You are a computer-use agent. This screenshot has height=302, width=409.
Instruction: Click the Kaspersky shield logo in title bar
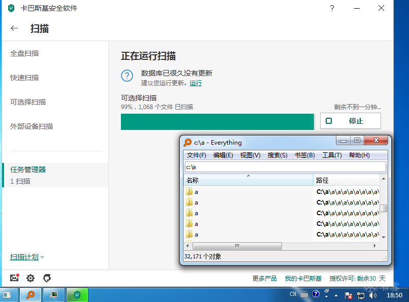point(11,8)
